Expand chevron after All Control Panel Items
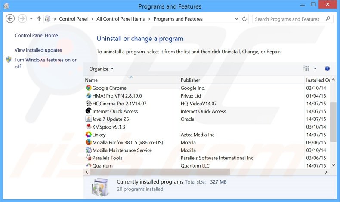This screenshot has height=202, width=340. pos(149,19)
